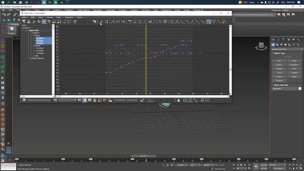
Task: Open the Curves menu in Curve Editor
Action: (49, 17)
